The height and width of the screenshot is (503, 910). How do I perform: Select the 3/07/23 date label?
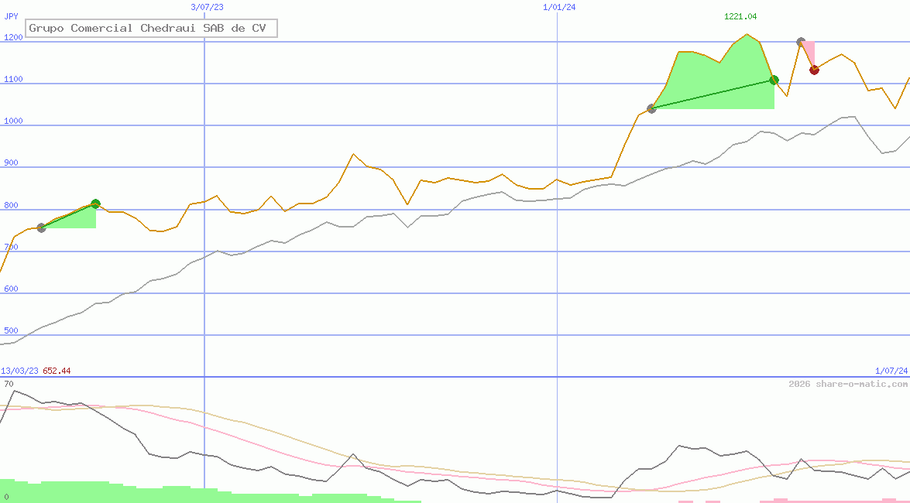pos(207,6)
